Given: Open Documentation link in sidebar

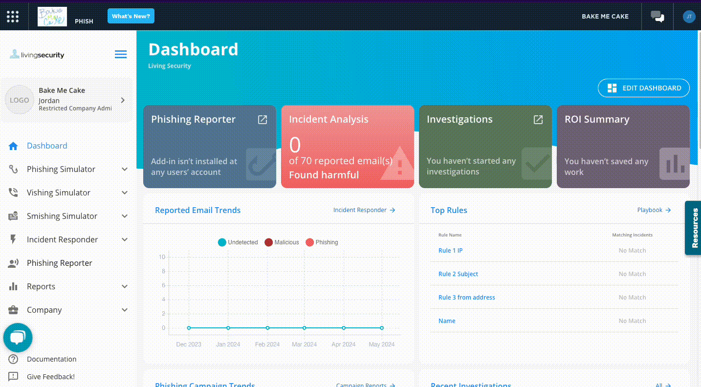Looking at the screenshot, I should (52, 359).
